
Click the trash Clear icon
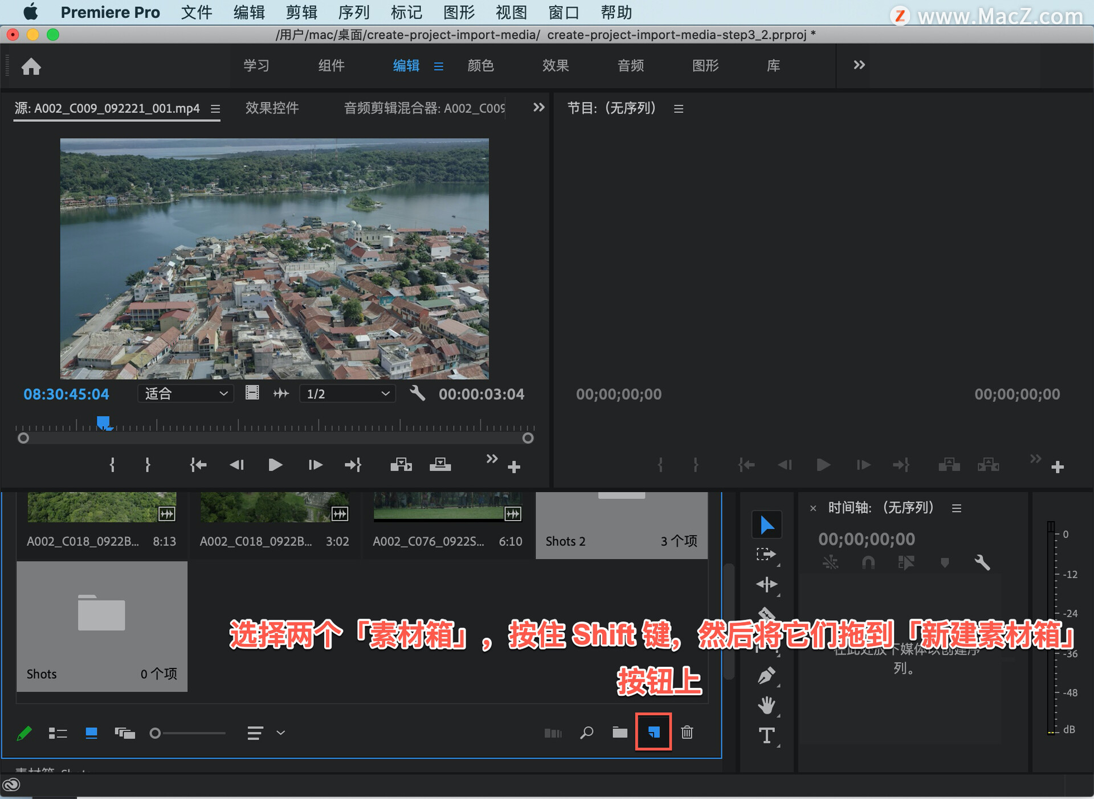[x=687, y=732]
